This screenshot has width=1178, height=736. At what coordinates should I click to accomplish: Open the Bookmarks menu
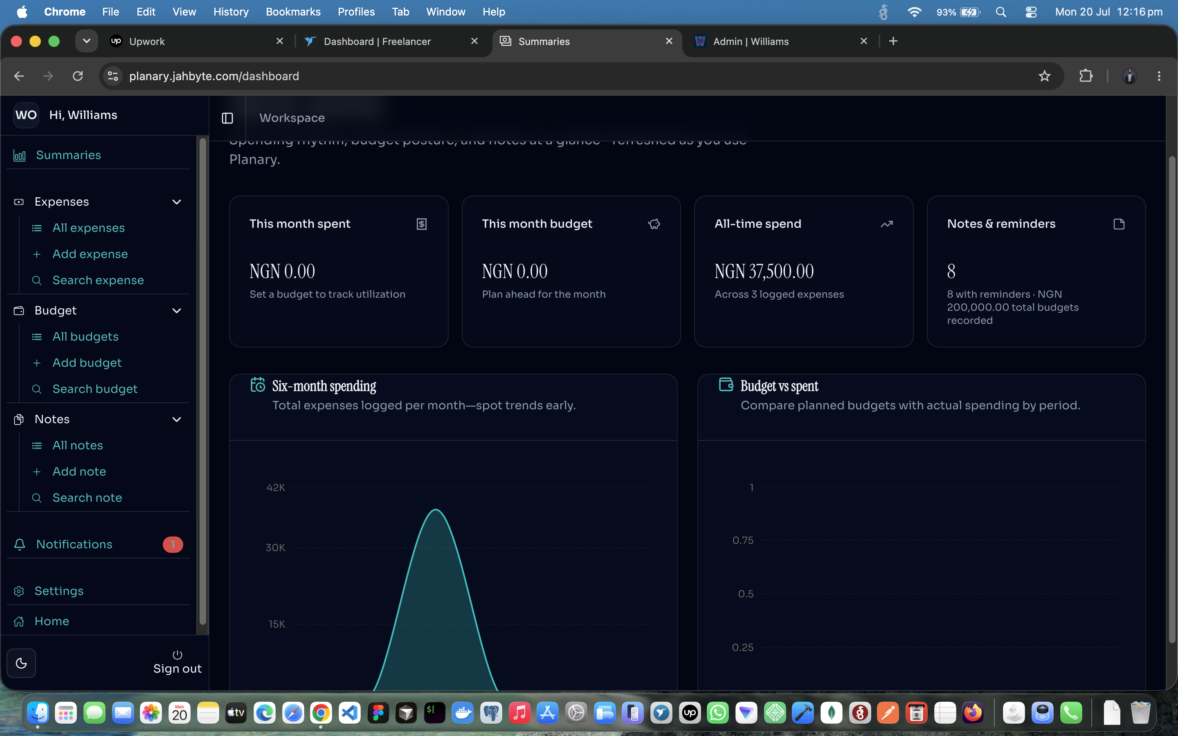coord(293,12)
